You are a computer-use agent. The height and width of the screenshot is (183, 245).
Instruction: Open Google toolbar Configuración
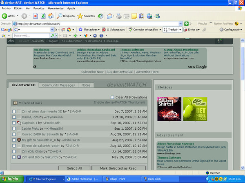(231, 30)
